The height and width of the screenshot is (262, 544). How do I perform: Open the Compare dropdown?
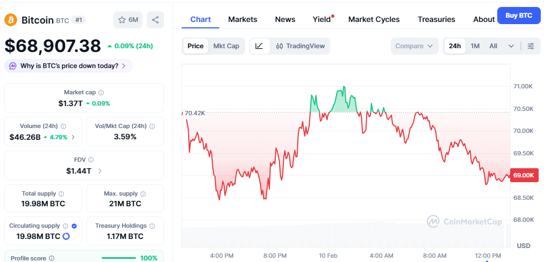pyautogui.click(x=414, y=46)
